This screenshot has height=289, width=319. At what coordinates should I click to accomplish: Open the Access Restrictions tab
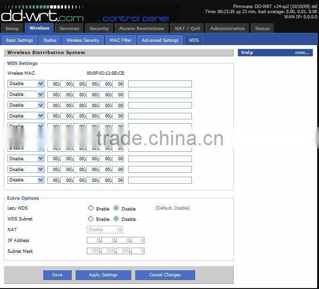tap(142, 28)
